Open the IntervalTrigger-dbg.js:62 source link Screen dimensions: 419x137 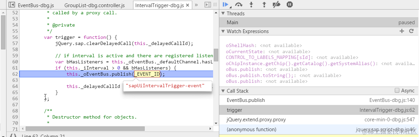tap(387, 110)
